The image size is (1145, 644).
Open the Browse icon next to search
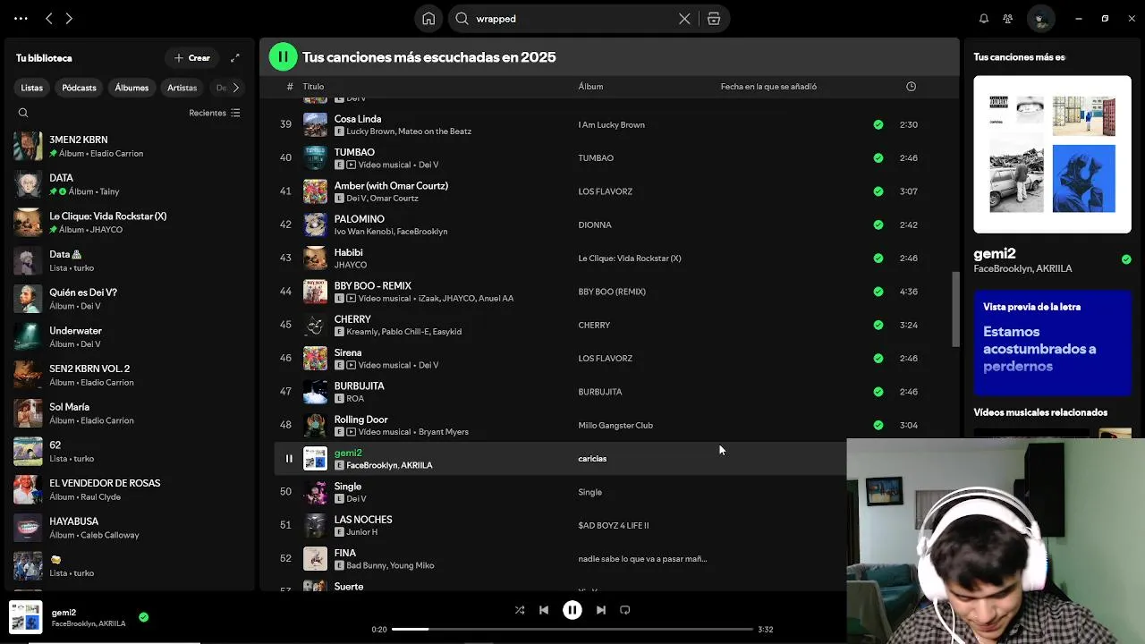pyautogui.click(x=714, y=19)
